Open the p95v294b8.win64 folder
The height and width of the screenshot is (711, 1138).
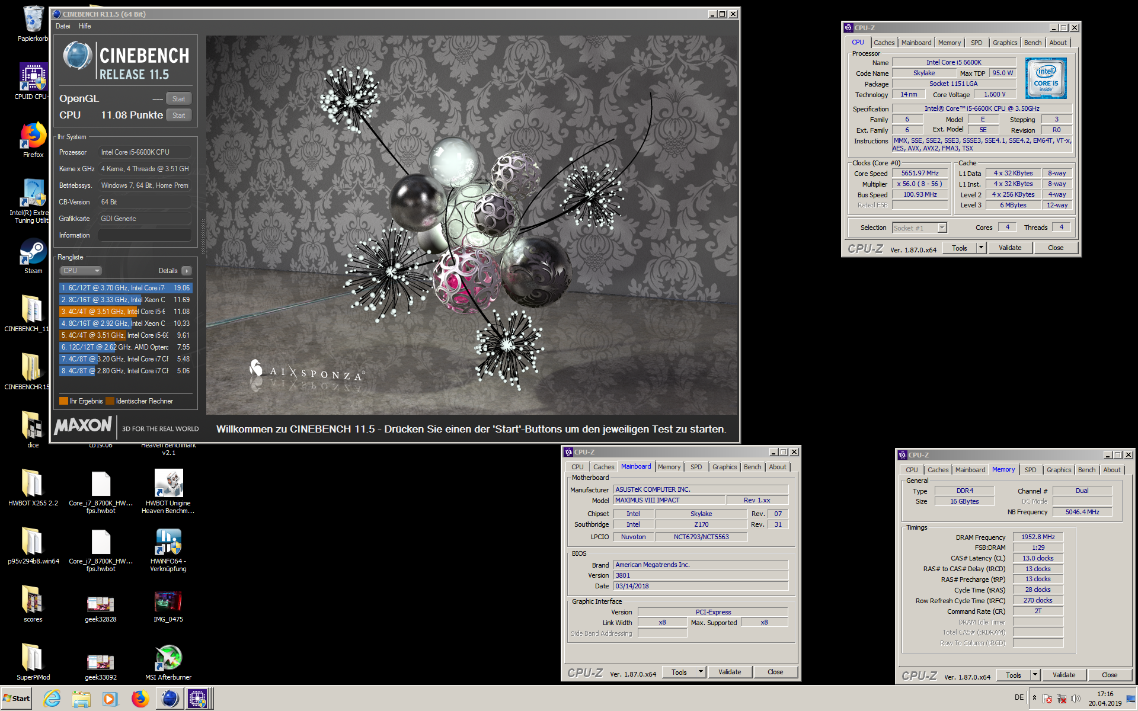click(x=33, y=542)
